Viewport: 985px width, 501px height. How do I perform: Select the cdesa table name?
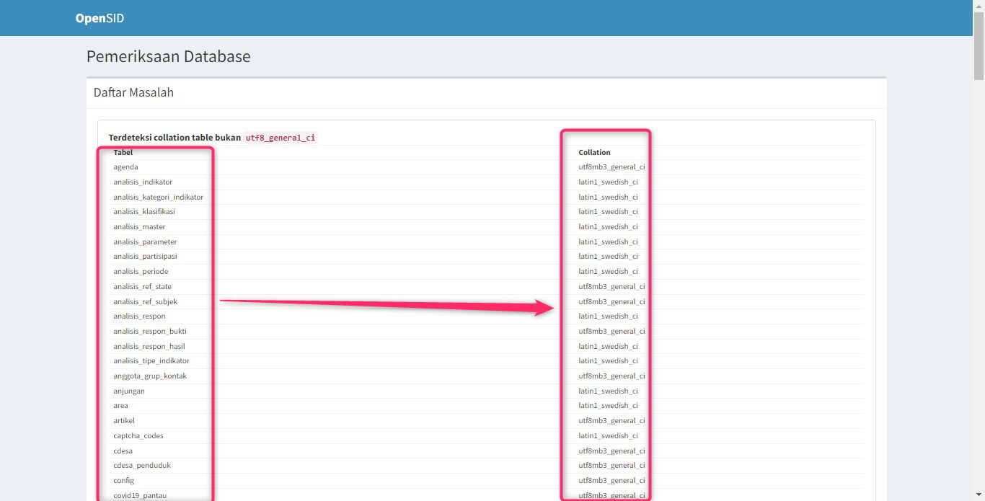pyautogui.click(x=123, y=451)
